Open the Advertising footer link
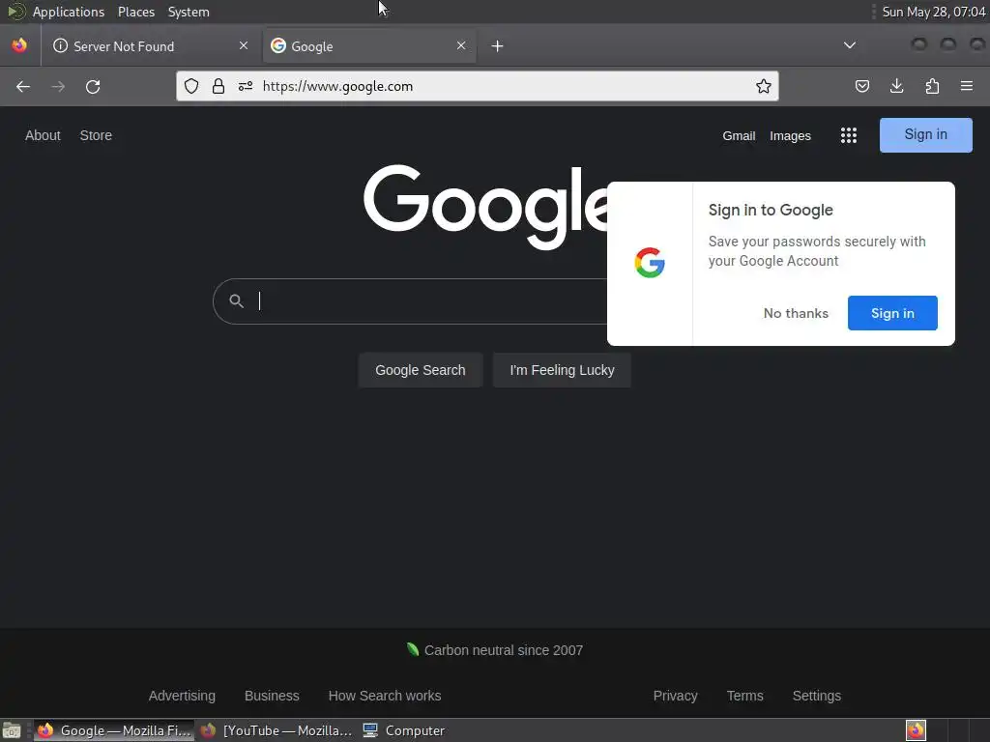The height and width of the screenshot is (742, 990). click(x=182, y=696)
